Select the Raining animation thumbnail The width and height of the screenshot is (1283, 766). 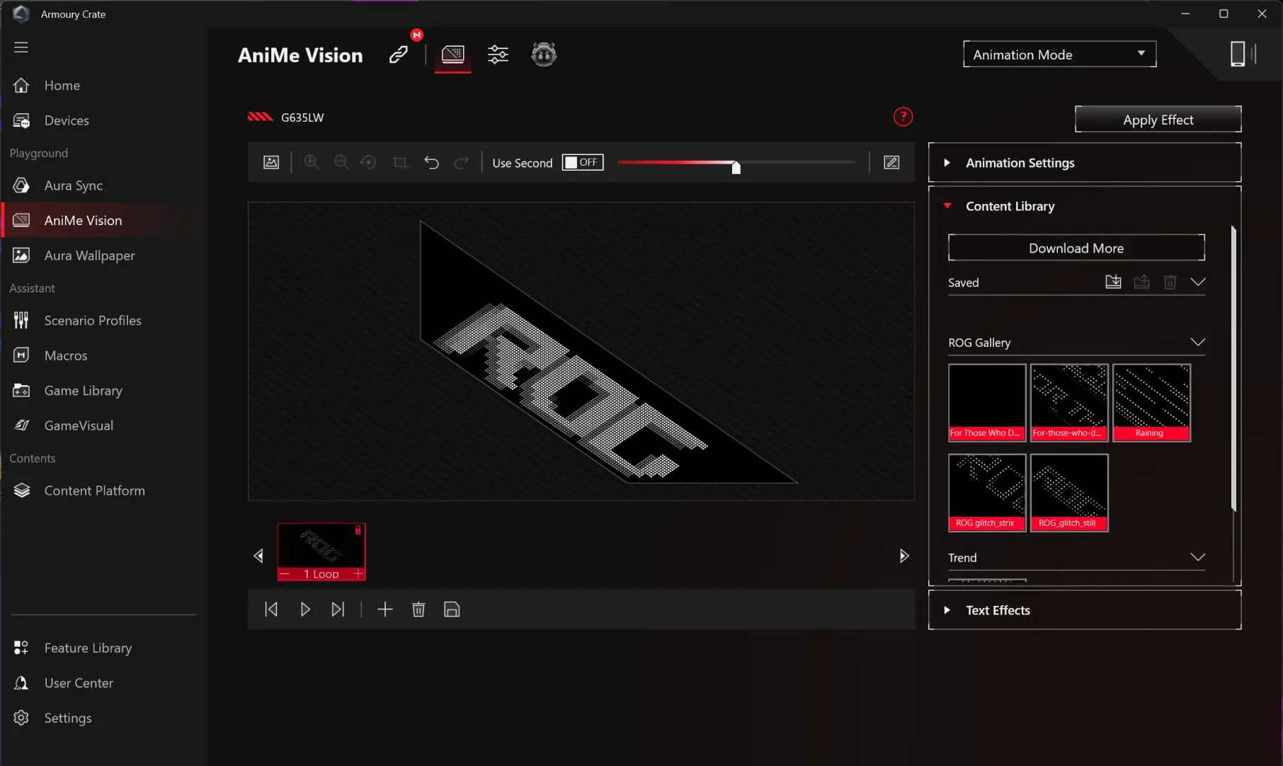(x=1151, y=403)
